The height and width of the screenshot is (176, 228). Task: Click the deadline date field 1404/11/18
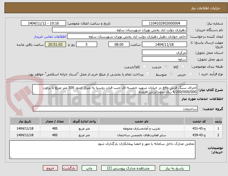164,44
